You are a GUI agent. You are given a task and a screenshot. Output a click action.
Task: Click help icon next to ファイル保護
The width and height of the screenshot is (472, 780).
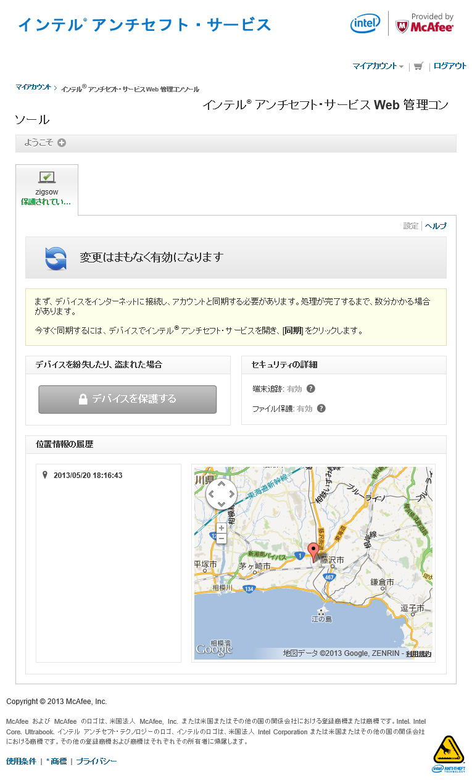(x=321, y=408)
